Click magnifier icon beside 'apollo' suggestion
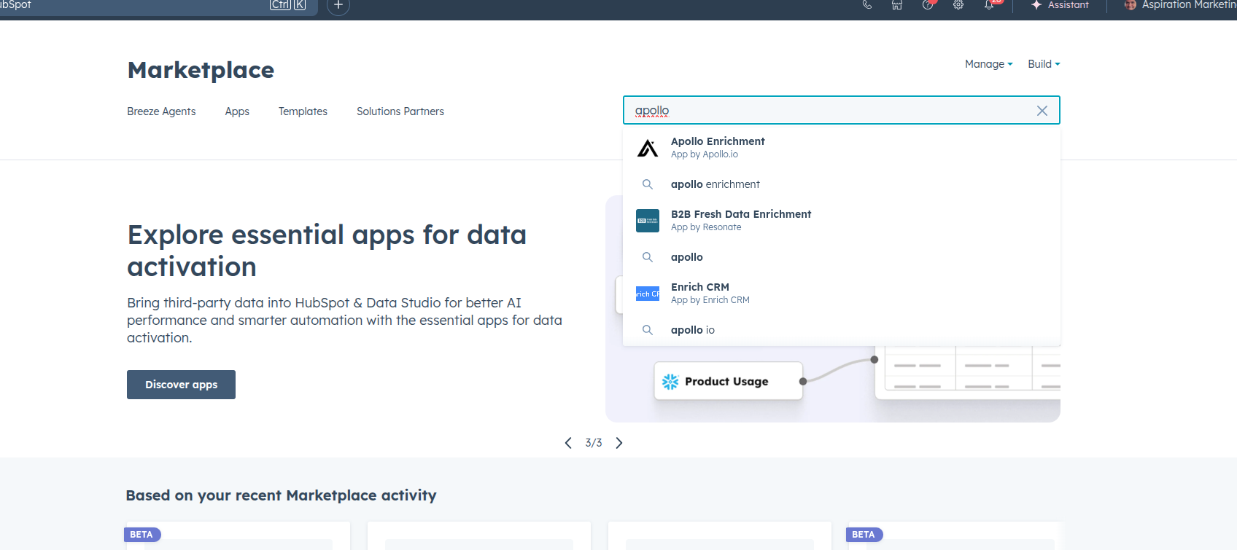The height and width of the screenshot is (550, 1237). (647, 257)
